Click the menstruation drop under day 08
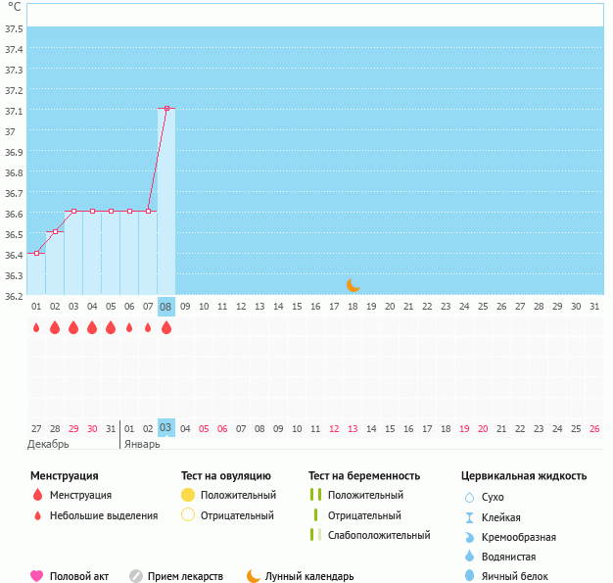This screenshot has height=583, width=613. 166,327
